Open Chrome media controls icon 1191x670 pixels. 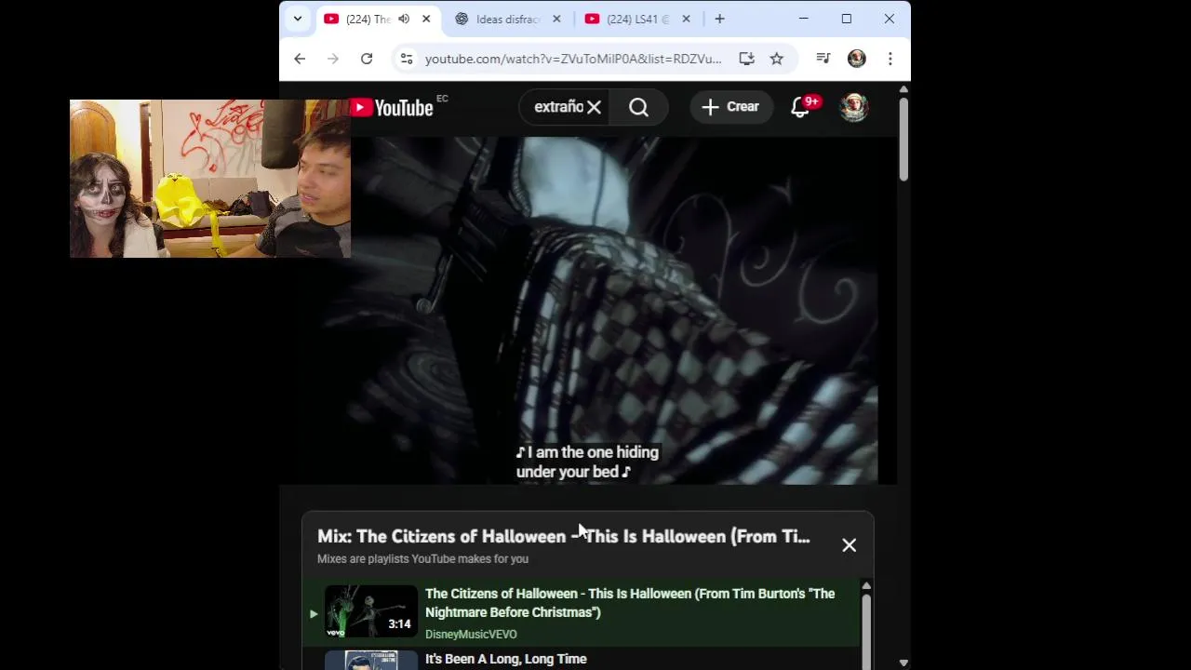(823, 59)
